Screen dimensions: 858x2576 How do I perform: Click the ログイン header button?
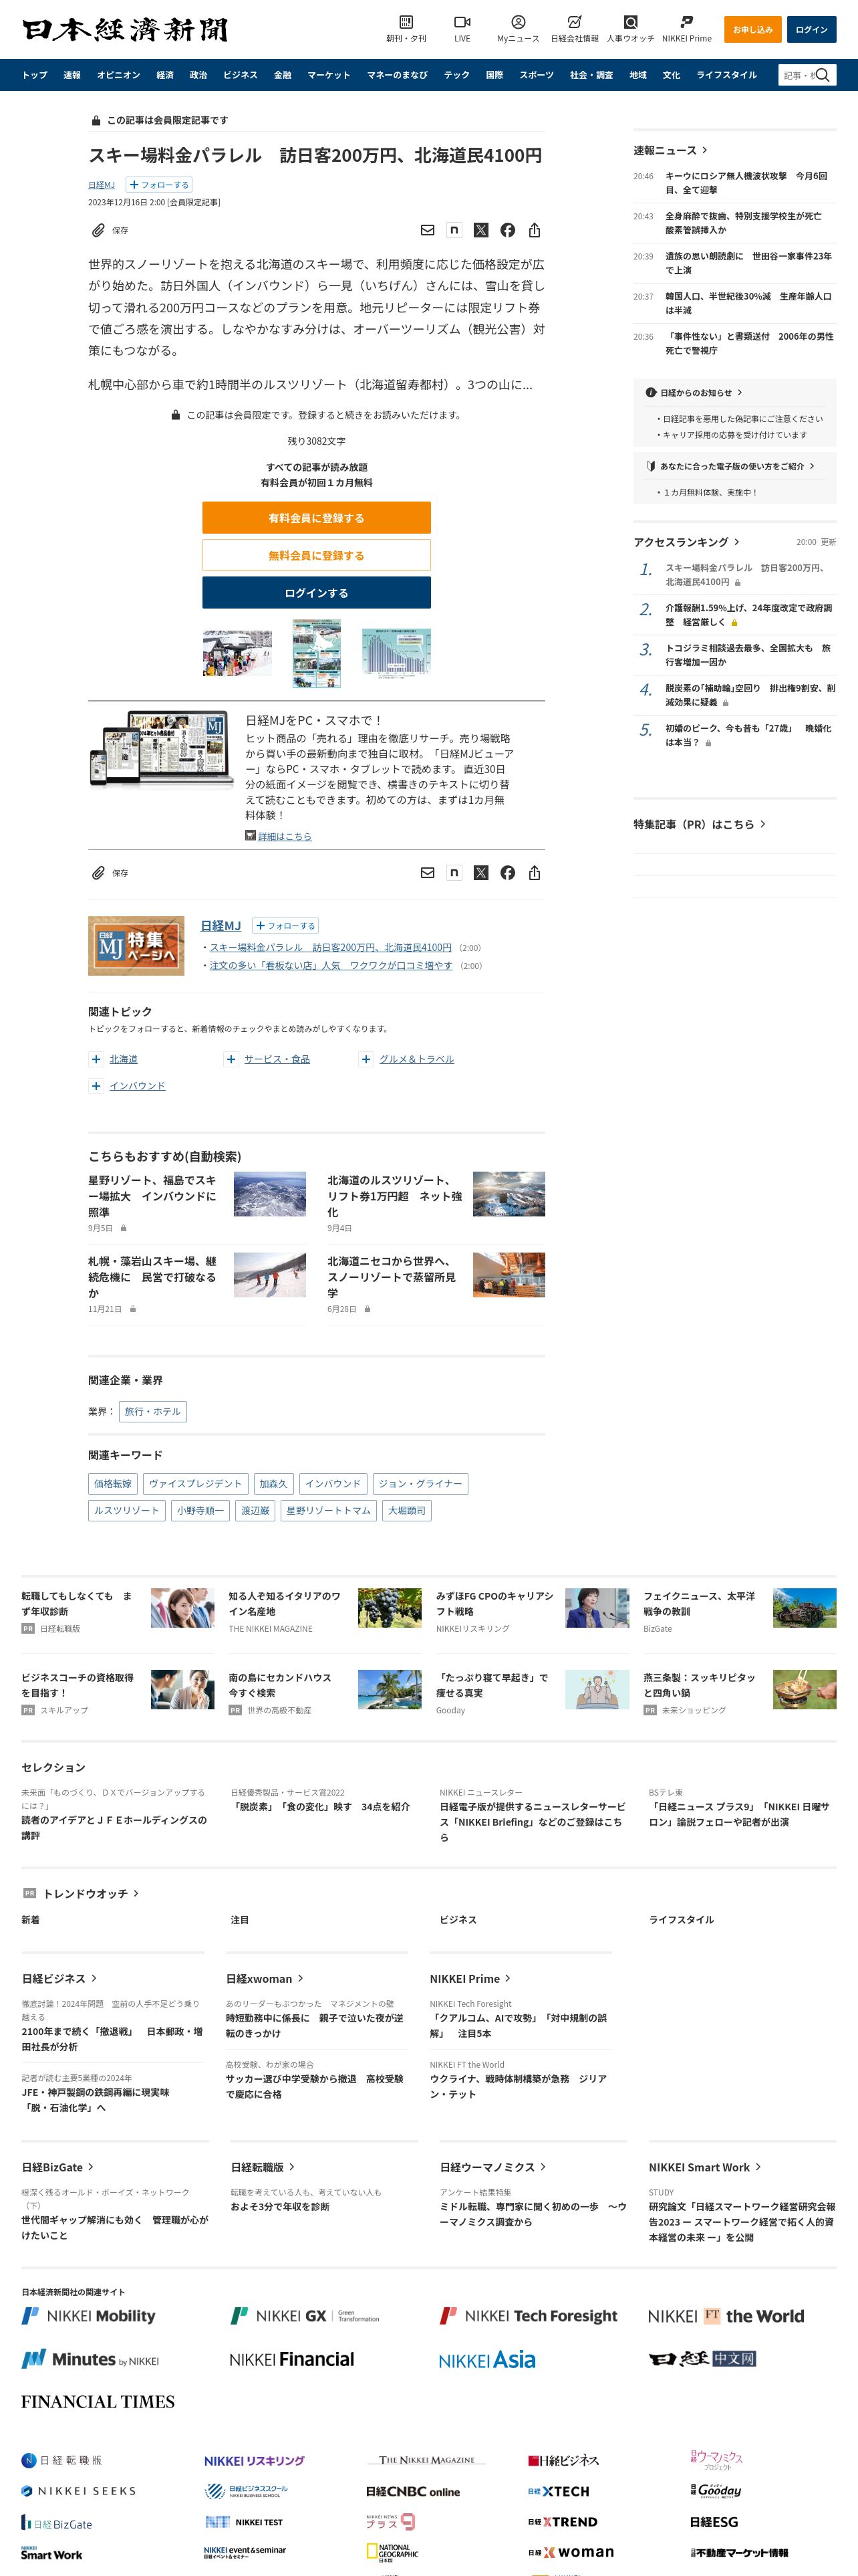coord(811,29)
